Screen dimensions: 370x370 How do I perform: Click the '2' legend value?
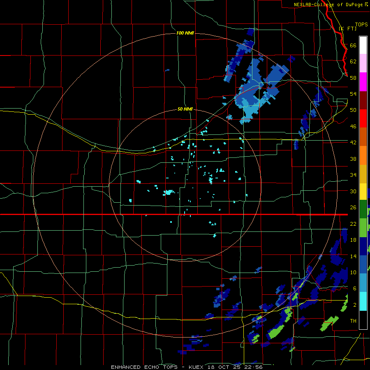point(355,305)
